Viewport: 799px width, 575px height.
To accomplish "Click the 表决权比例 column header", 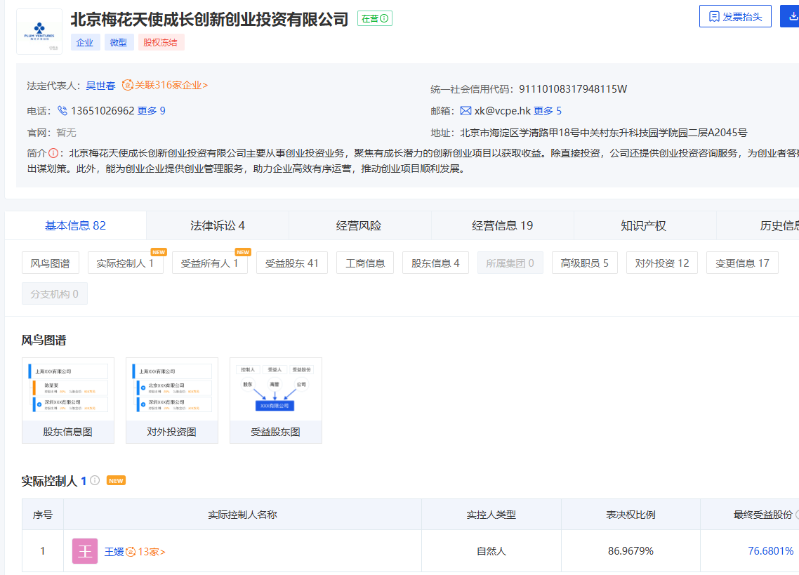I will click(x=630, y=515).
